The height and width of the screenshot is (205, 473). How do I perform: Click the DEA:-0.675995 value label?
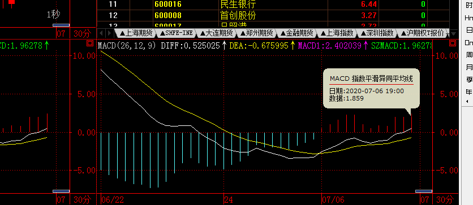click(259, 46)
